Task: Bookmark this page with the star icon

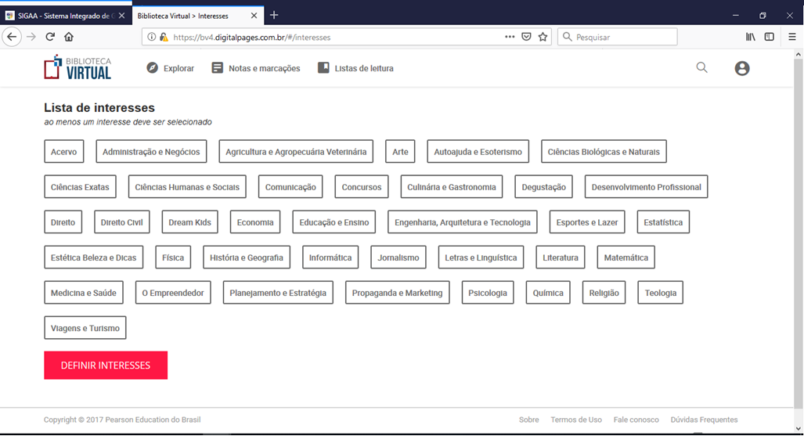Action: pyautogui.click(x=543, y=37)
